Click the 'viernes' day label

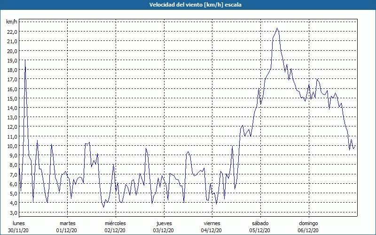212,223
